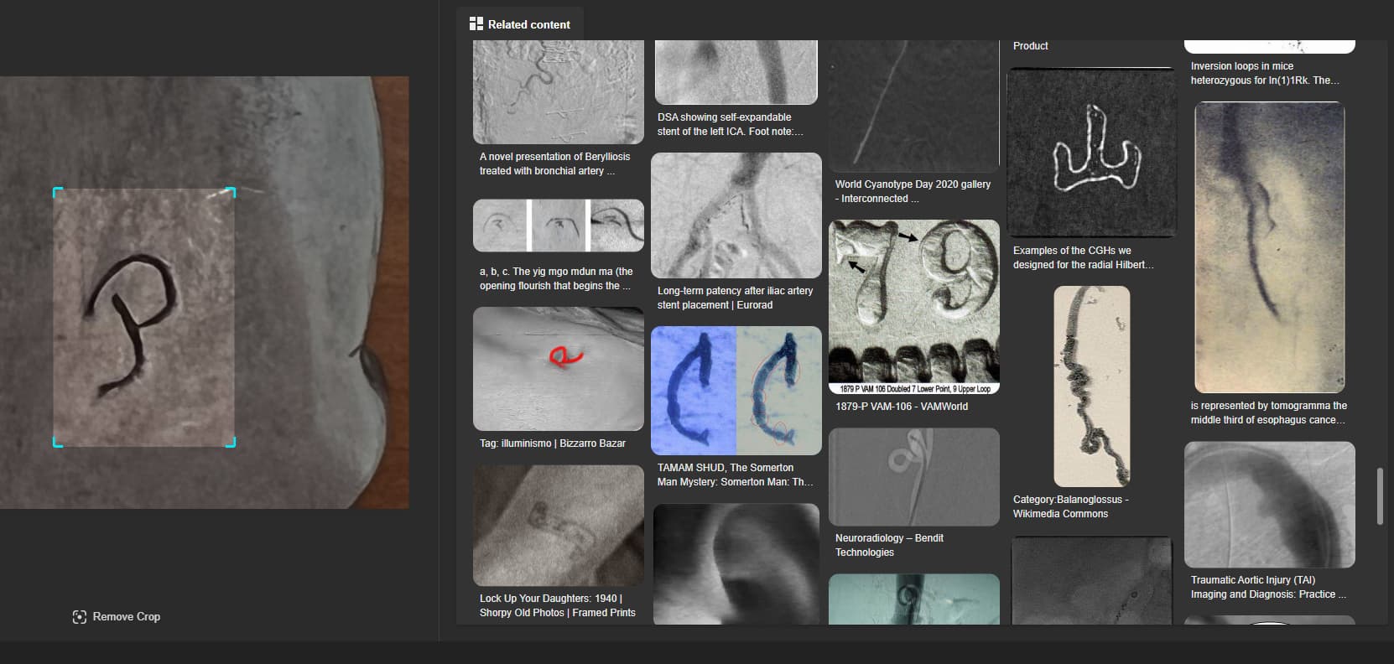The width and height of the screenshot is (1394, 664).
Task: Open Category:Balanoglossus Wikimedia Commons link
Action: click(x=1070, y=506)
